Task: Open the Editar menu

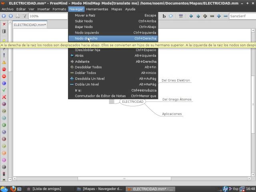Action: [21, 9]
